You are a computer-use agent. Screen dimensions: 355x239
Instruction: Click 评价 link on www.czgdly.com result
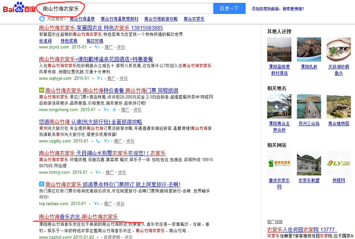130,141
